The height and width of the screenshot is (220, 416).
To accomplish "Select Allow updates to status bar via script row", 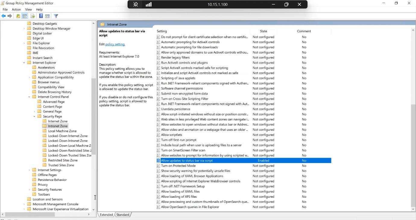I will [x=244, y=161].
